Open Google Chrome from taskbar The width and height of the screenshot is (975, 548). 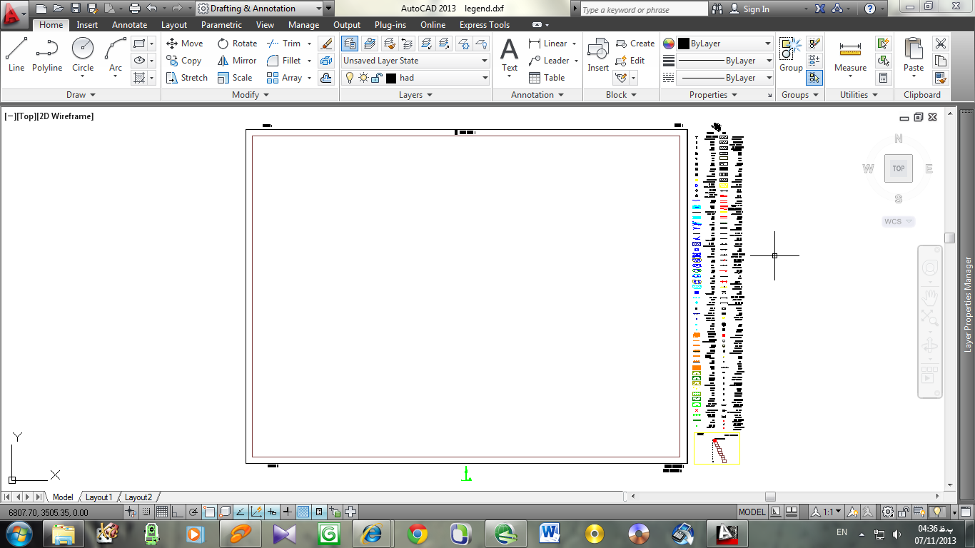tap(418, 533)
